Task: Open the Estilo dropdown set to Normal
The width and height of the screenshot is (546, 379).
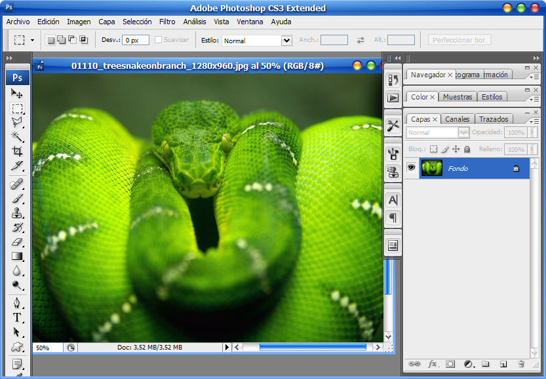Action: pos(257,41)
